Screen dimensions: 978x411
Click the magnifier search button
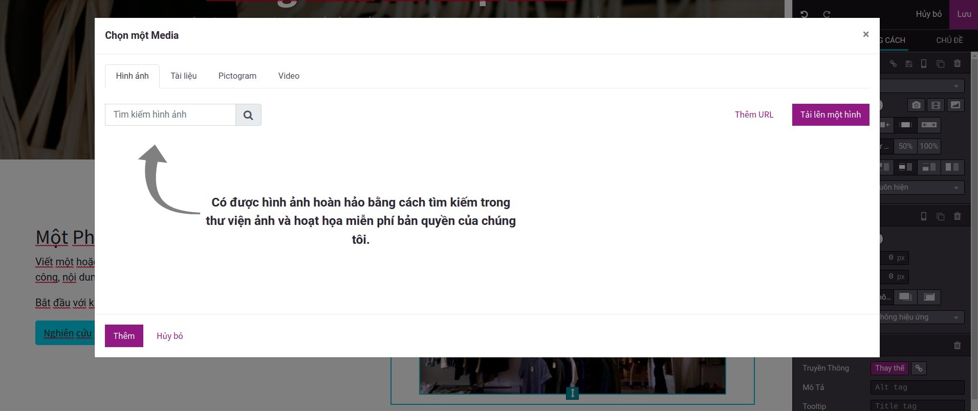tap(248, 115)
